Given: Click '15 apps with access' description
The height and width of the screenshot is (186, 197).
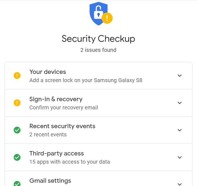Looking at the screenshot, I should pyautogui.click(x=70, y=162).
